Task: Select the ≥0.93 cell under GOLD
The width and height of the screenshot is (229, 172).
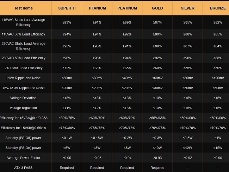Action: (x=157, y=158)
